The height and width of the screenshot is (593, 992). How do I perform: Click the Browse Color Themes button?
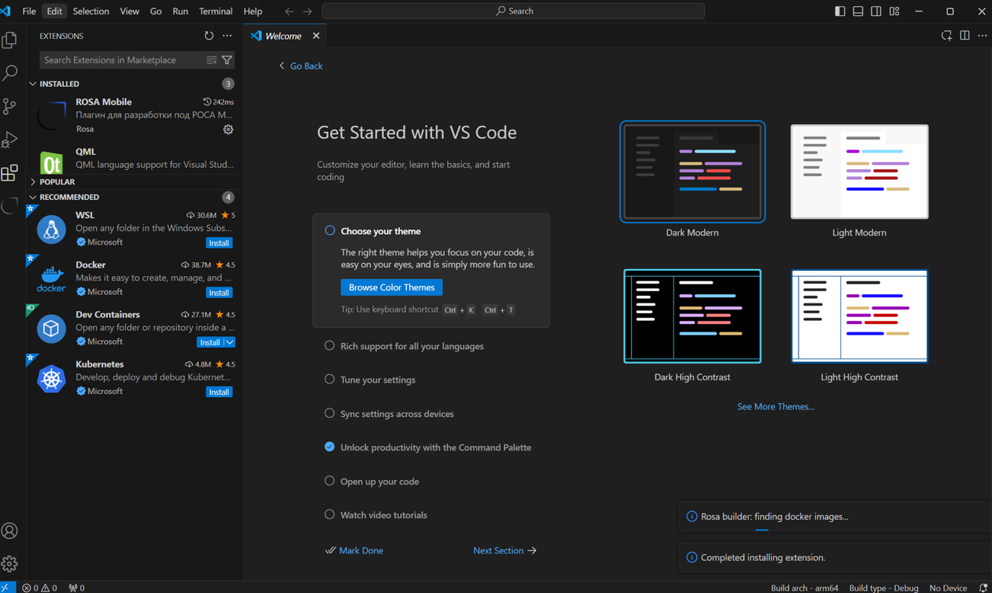(392, 287)
